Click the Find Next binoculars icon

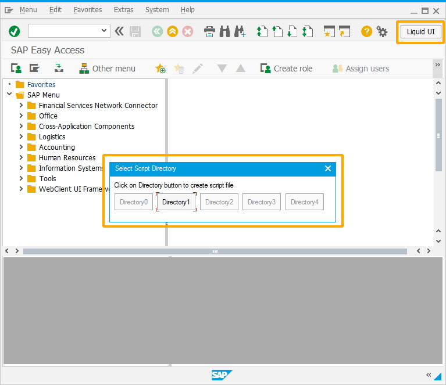click(x=240, y=31)
